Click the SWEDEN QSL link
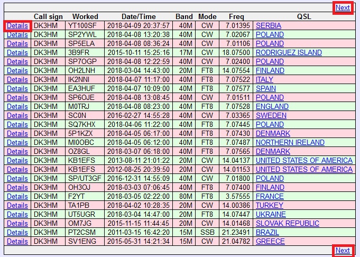Viewport: 360px width, 257px height. click(x=271, y=115)
